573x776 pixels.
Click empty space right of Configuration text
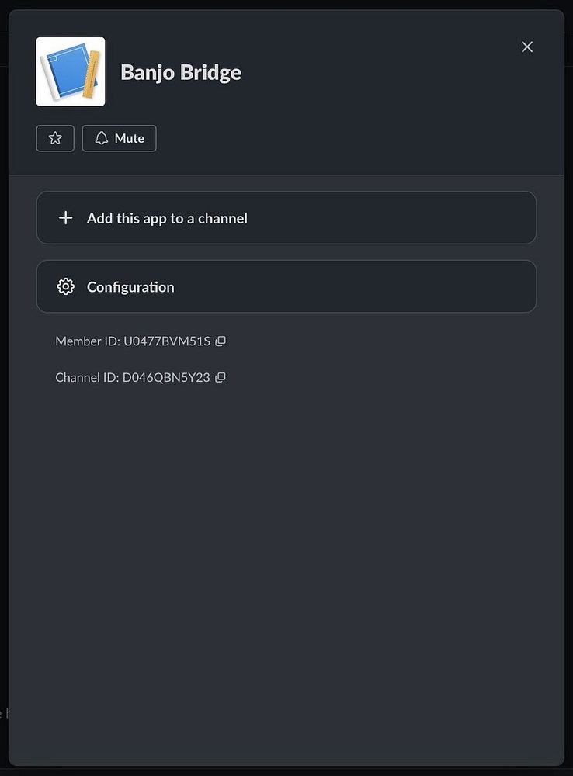pyautogui.click(x=349, y=286)
